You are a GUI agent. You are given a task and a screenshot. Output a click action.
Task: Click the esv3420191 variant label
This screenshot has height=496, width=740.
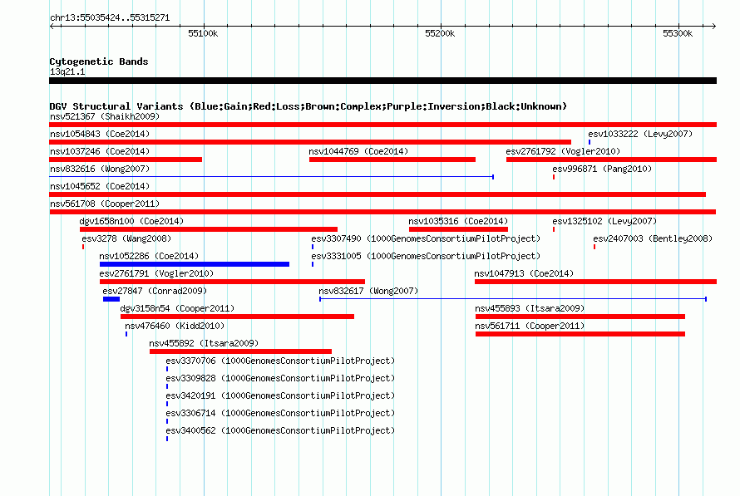point(280,395)
